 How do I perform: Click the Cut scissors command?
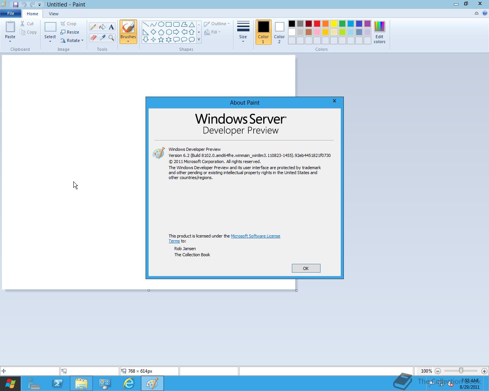point(27,24)
